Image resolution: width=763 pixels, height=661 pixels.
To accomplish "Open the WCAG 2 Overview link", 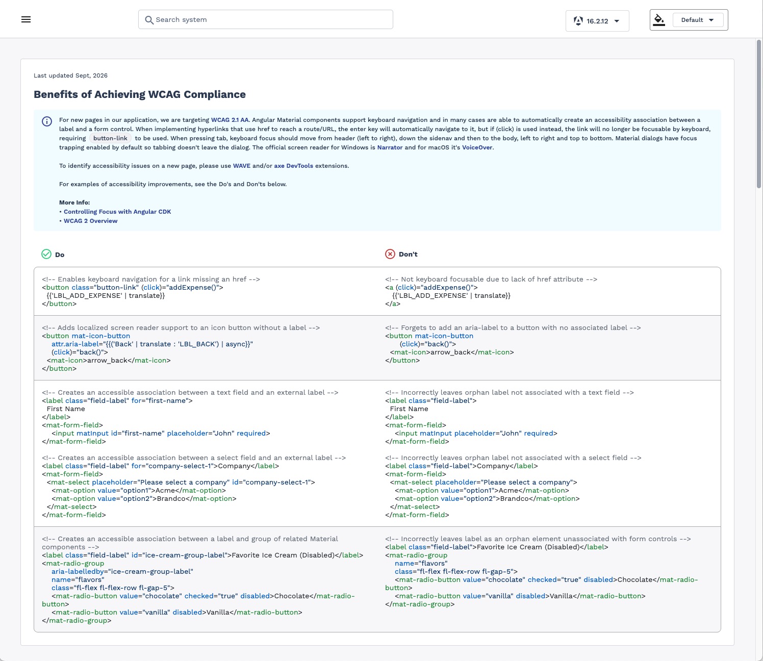I will coord(91,221).
